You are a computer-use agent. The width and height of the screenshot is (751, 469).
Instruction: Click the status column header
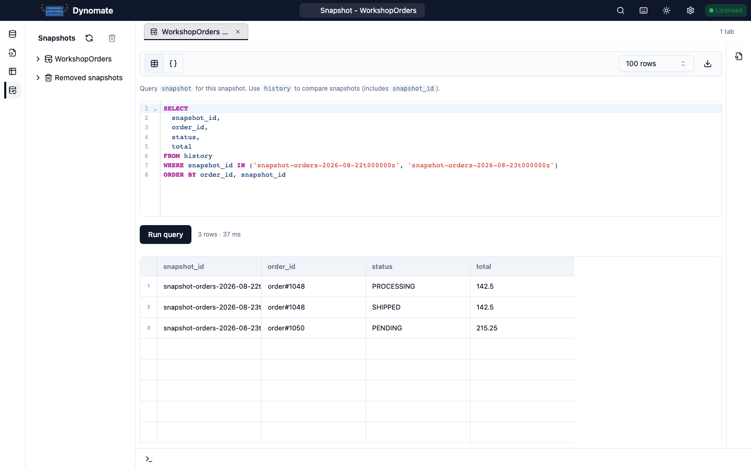[x=418, y=266]
